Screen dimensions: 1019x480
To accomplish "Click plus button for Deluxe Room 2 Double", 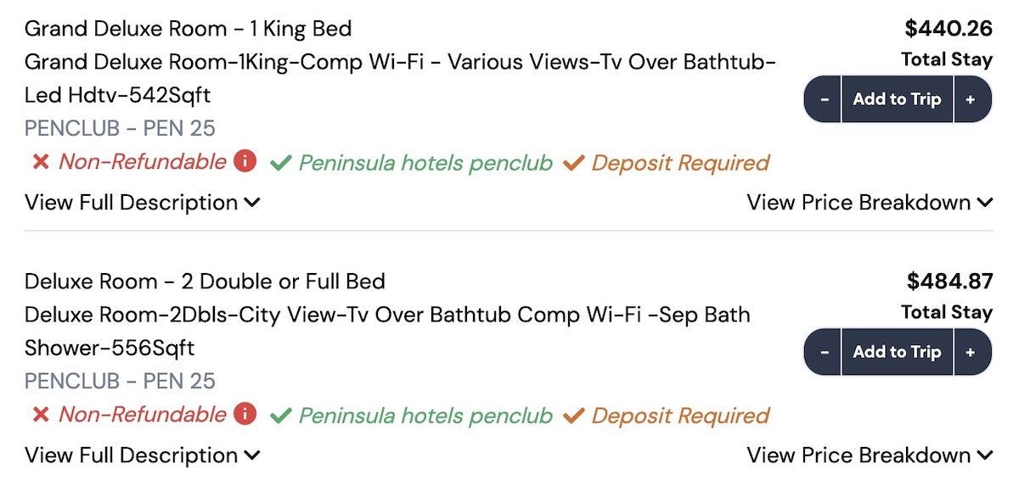I will [971, 352].
